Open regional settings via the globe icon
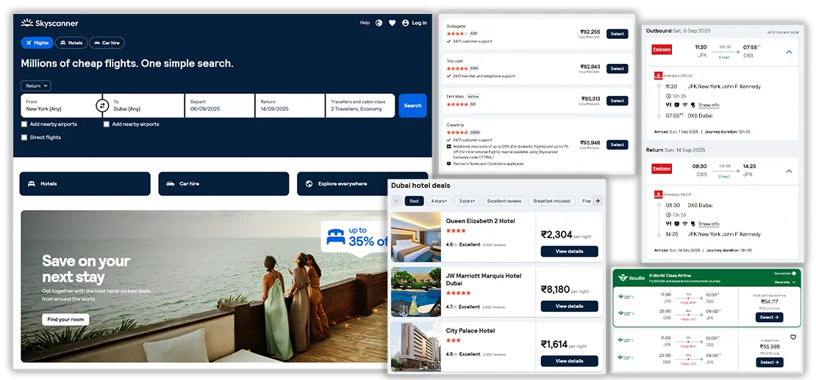Image resolution: width=816 pixels, height=380 pixels. click(x=379, y=23)
